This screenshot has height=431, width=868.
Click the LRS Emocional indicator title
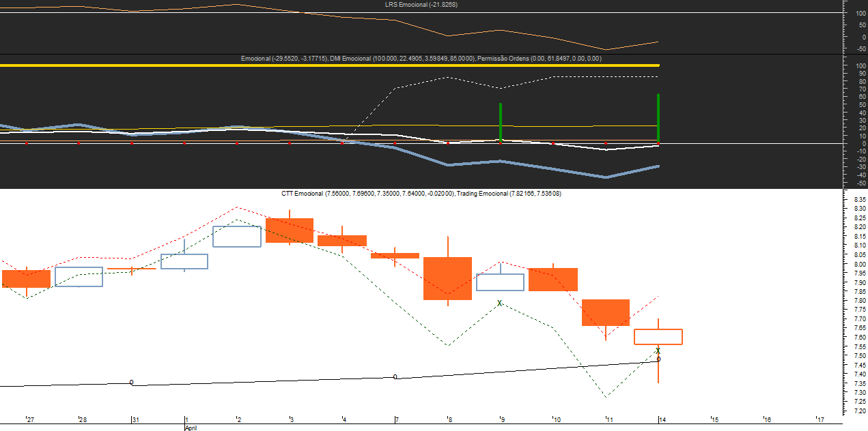(421, 5)
